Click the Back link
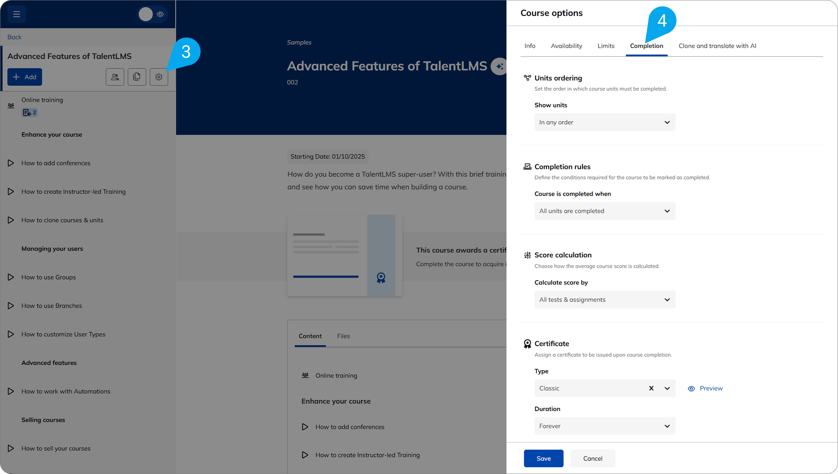Image resolution: width=838 pixels, height=474 pixels. click(x=14, y=37)
